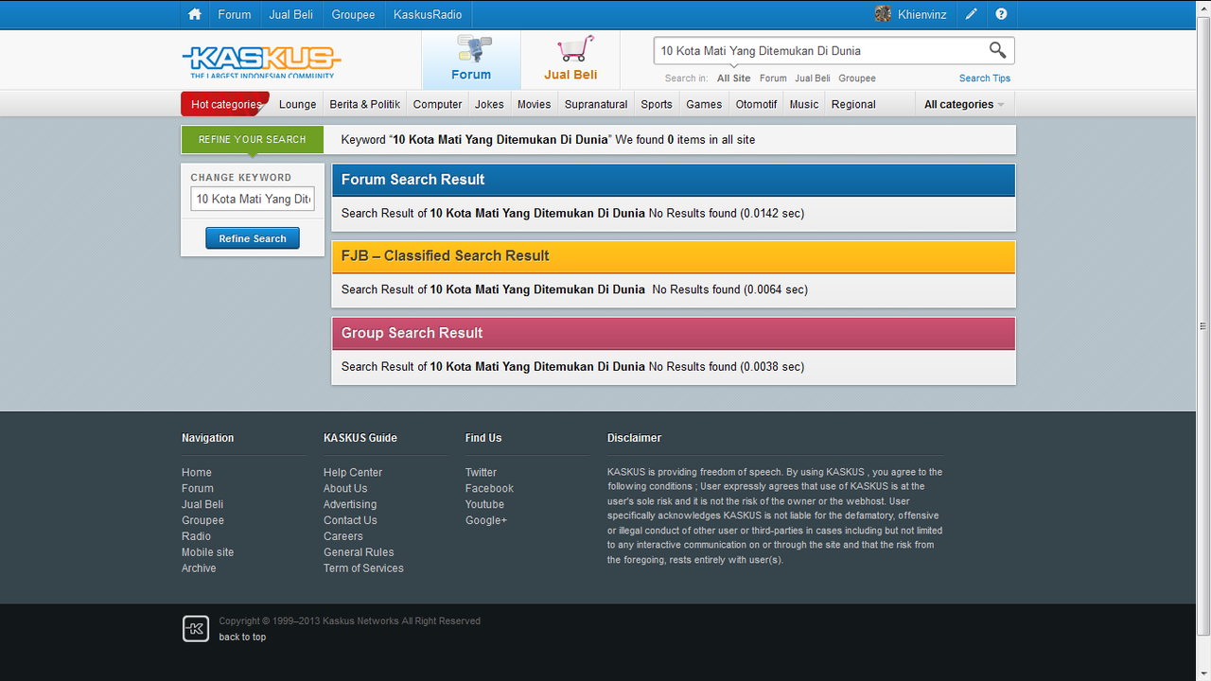Open Radio footer link
Screen dimensions: 1211x681
click(x=197, y=536)
